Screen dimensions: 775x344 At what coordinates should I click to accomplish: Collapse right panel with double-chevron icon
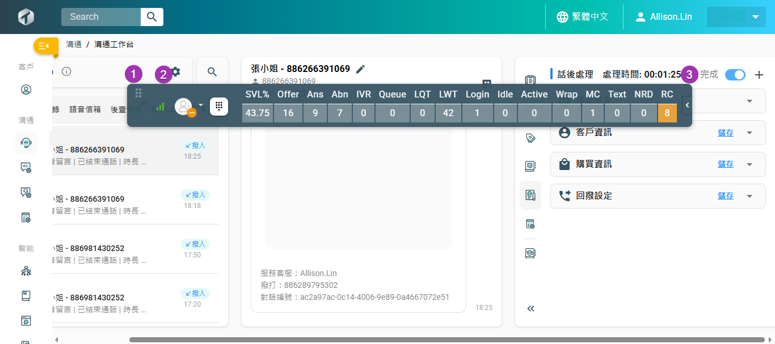click(x=530, y=309)
